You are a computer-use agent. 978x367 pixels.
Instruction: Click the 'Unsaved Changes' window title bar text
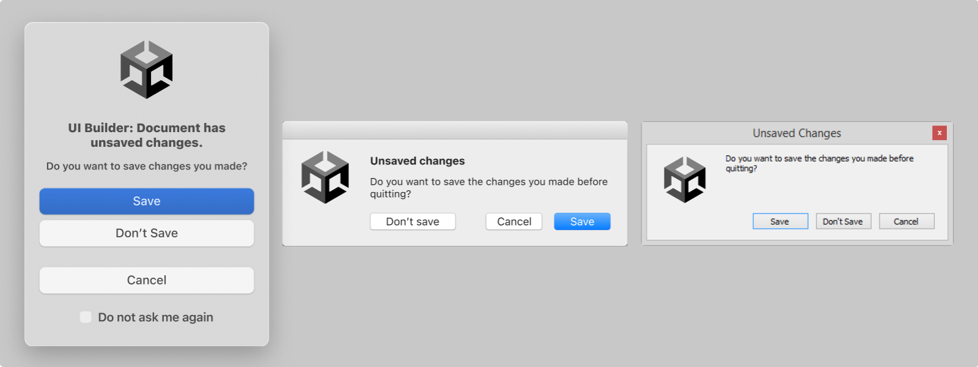[796, 133]
